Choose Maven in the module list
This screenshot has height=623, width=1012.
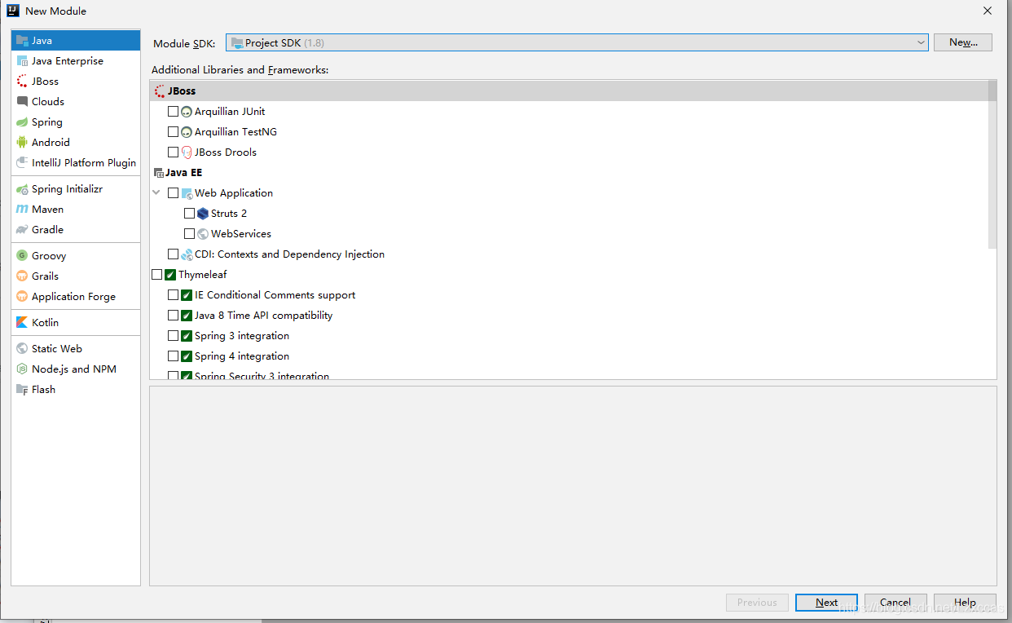[76, 209]
